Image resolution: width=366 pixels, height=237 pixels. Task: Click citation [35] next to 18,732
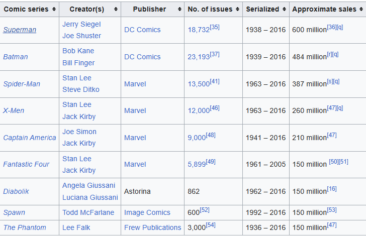pyautogui.click(x=215, y=27)
